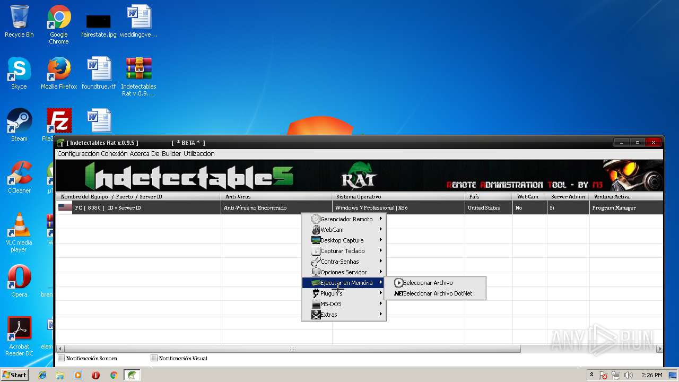Open the Action Center flag tray icon
Viewport: 679px width, 382px height.
click(604, 376)
